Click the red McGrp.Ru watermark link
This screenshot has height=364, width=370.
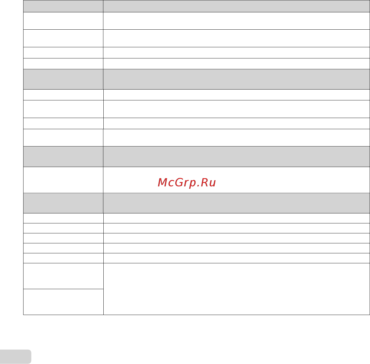tap(187, 183)
